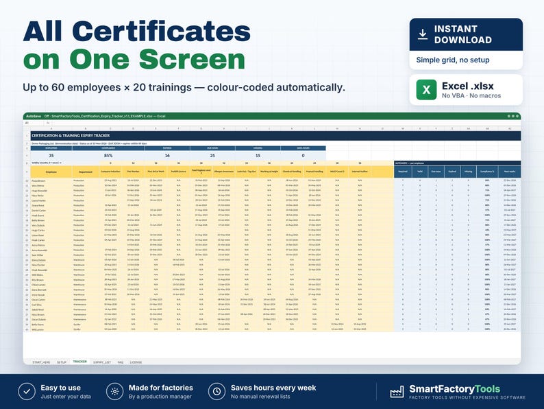Click the employees count value 35
The height and width of the screenshot is (409, 544).
(x=51, y=156)
